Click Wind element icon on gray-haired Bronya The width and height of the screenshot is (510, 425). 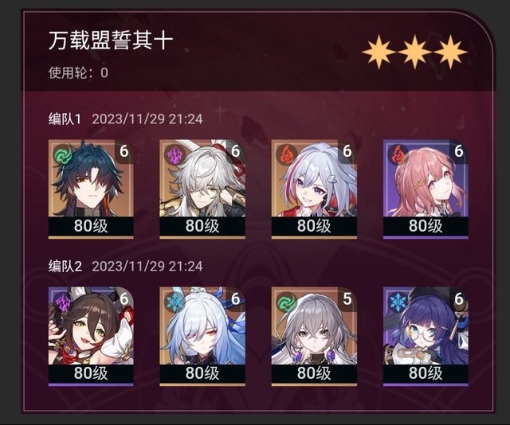286,302
